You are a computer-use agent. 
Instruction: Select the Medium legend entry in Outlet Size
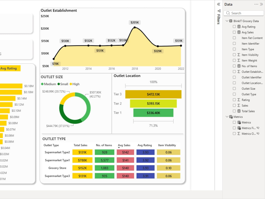tap(48, 84)
